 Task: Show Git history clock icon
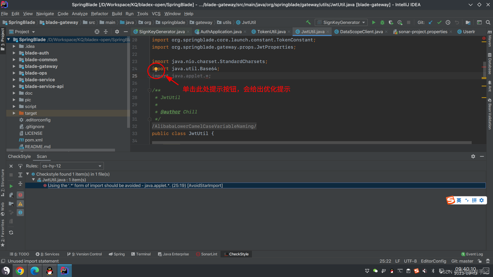[448, 22]
